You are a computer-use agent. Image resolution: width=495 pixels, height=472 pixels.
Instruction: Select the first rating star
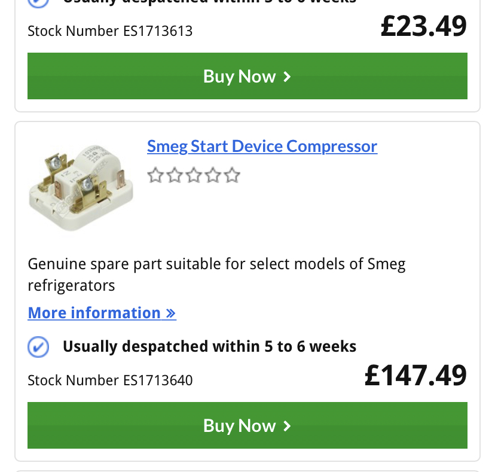[155, 176]
